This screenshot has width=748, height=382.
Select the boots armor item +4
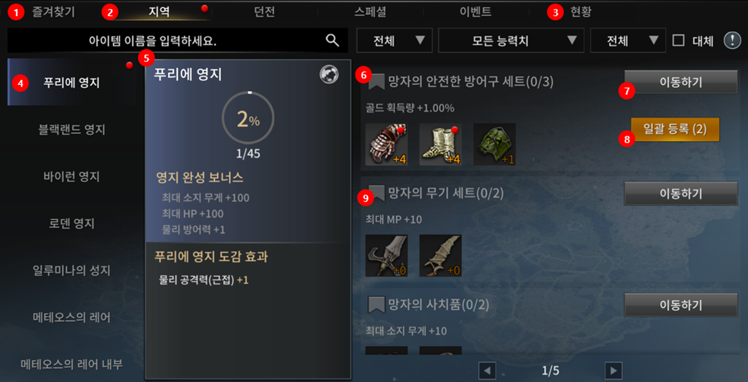point(440,144)
